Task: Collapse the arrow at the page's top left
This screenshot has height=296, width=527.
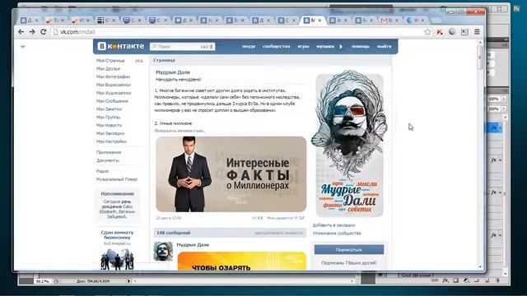Action: [x=22, y=47]
